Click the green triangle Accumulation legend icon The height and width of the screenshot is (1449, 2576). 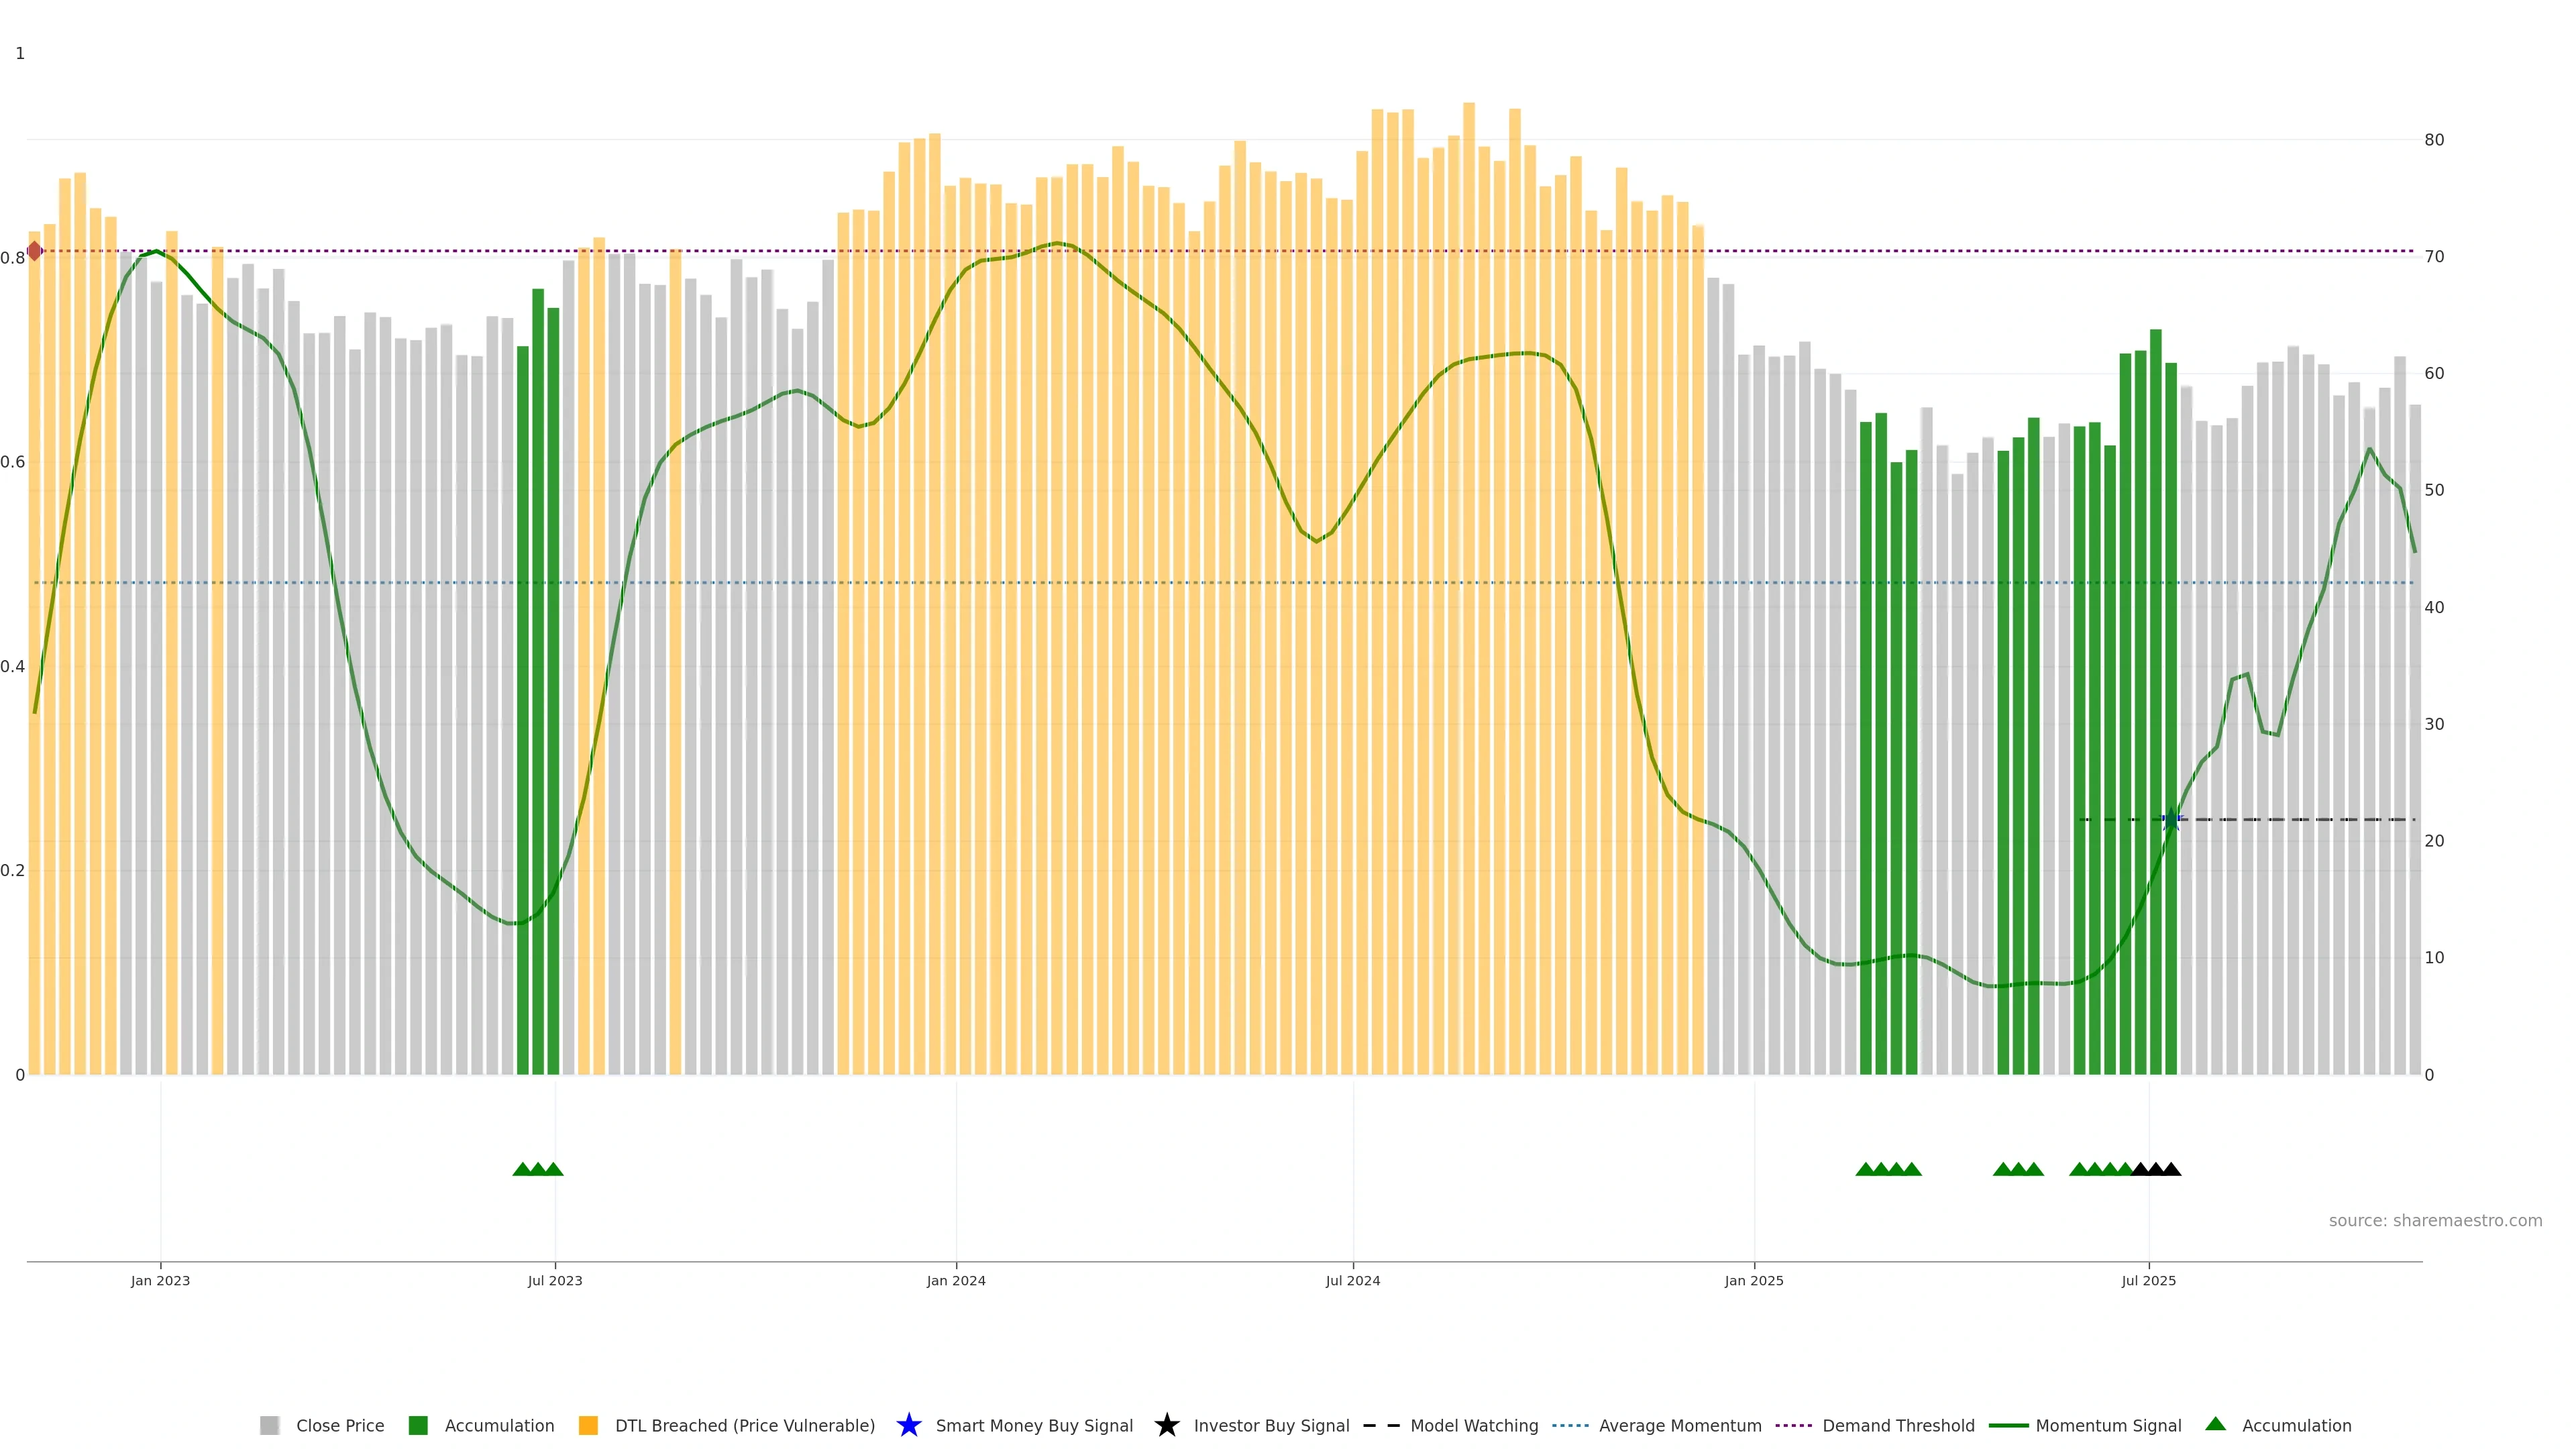2215,1424
